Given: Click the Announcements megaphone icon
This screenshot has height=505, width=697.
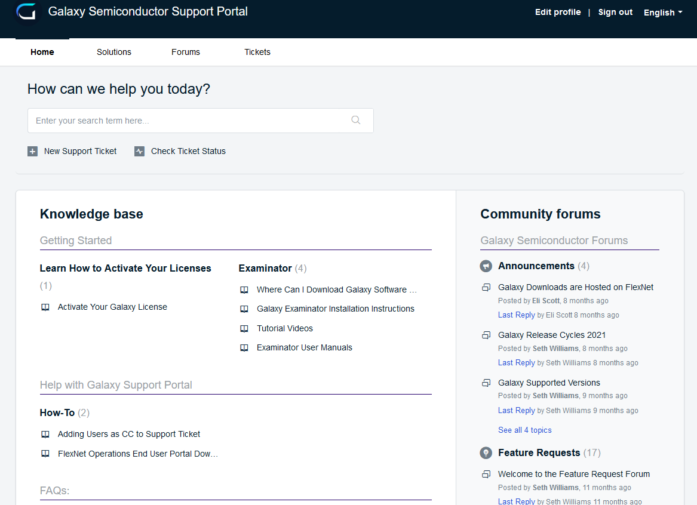Looking at the screenshot, I should pyautogui.click(x=486, y=266).
